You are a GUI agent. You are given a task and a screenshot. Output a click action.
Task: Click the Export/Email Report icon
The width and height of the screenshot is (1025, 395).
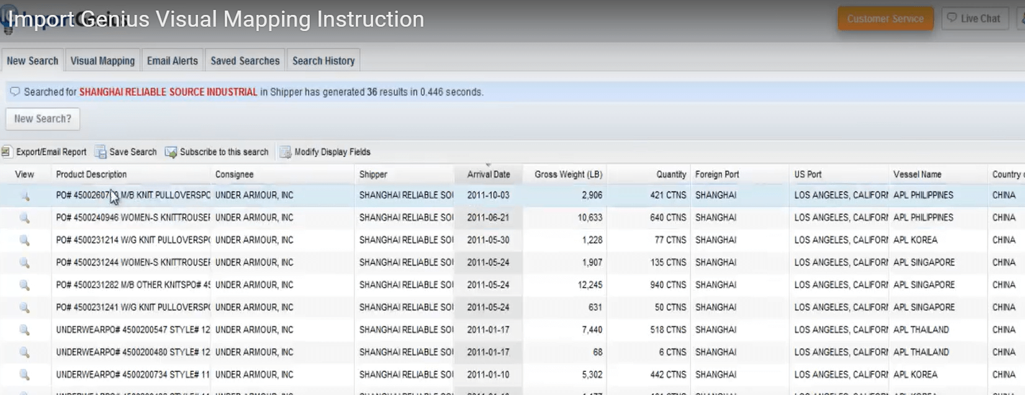pyautogui.click(x=6, y=152)
